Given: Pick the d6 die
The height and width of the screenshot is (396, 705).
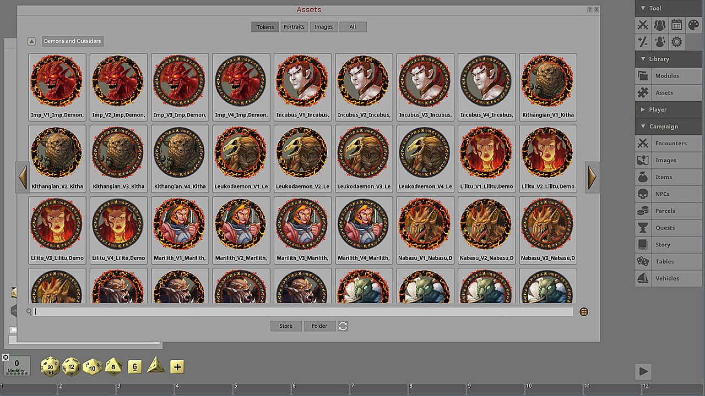Looking at the screenshot, I should pyautogui.click(x=135, y=367).
